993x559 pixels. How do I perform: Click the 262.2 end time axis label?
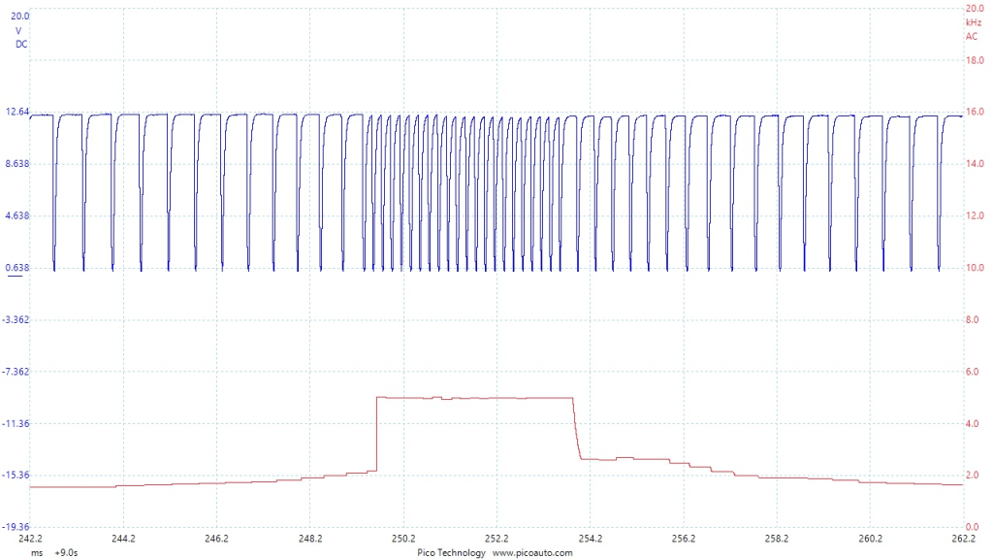[962, 539]
